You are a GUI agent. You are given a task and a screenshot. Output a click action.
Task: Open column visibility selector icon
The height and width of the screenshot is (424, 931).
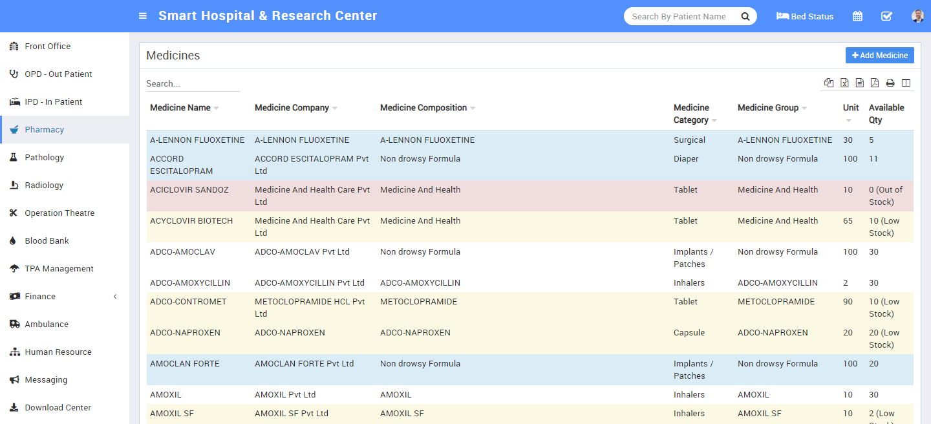pyautogui.click(x=906, y=83)
